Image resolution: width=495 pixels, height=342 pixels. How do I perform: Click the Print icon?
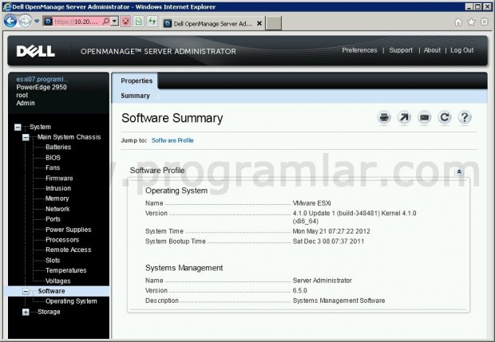[x=384, y=117]
